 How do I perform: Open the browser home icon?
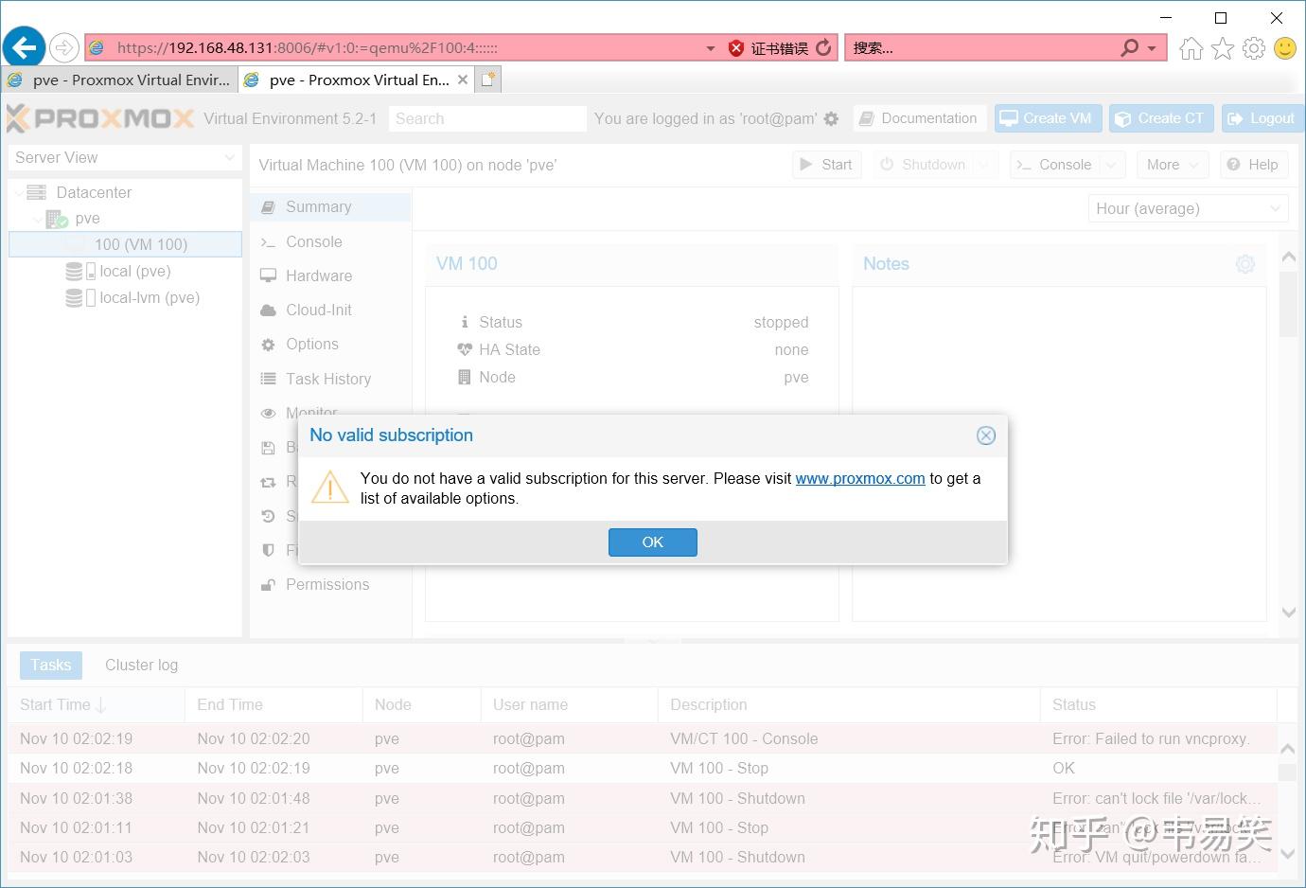1191,47
